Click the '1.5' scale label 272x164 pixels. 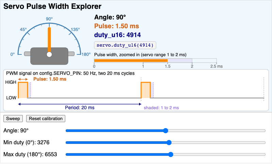[x=168, y=66]
